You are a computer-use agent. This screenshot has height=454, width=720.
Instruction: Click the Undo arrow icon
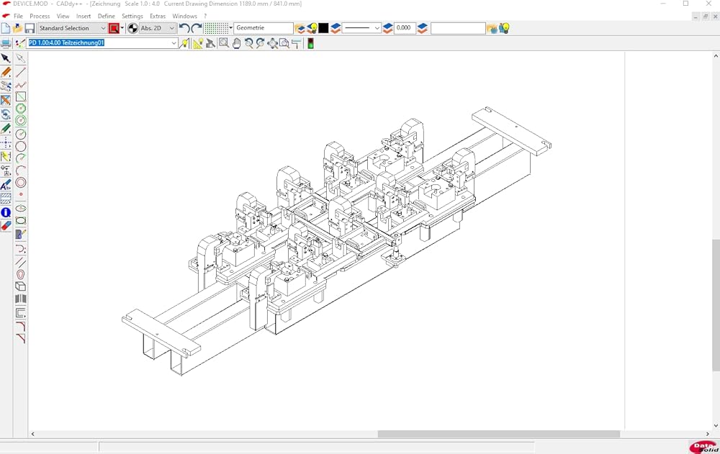point(184,28)
